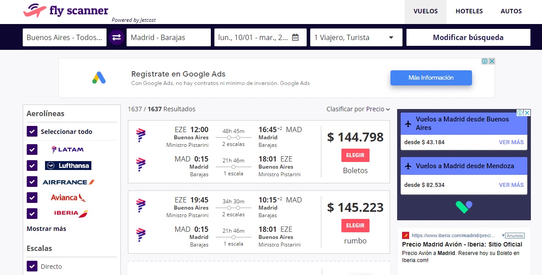This screenshot has width=542, height=275.
Task: Close the top Google Ads banner
Action: (492, 61)
